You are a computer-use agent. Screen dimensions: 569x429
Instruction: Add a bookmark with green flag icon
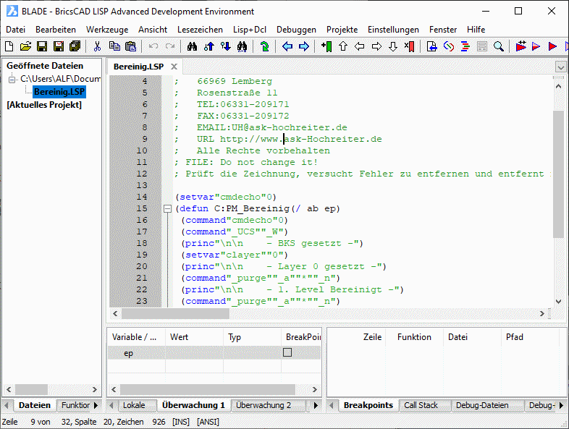point(326,46)
